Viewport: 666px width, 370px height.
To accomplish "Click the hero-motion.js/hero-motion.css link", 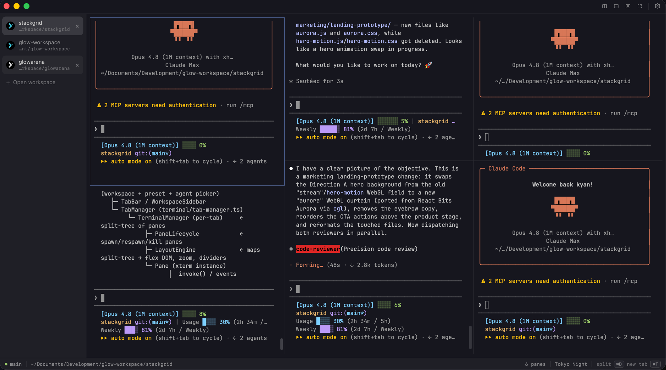I will [347, 41].
